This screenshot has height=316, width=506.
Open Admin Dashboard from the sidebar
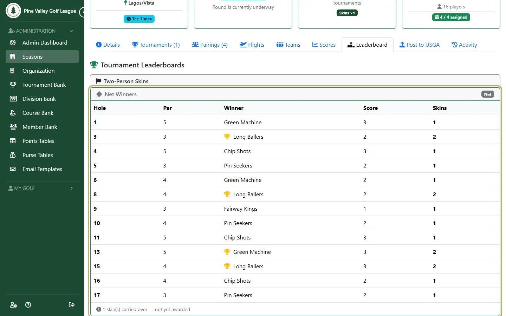(x=42, y=42)
